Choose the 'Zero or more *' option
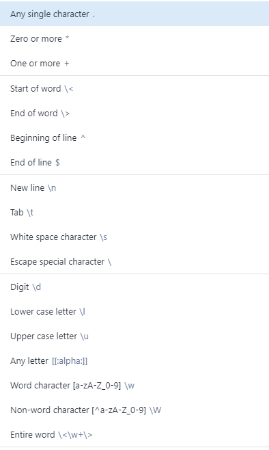Image resolution: width=269 pixels, height=450 pixels. (134, 38)
